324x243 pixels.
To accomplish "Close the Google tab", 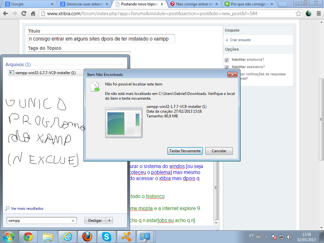I will coord(52,4).
